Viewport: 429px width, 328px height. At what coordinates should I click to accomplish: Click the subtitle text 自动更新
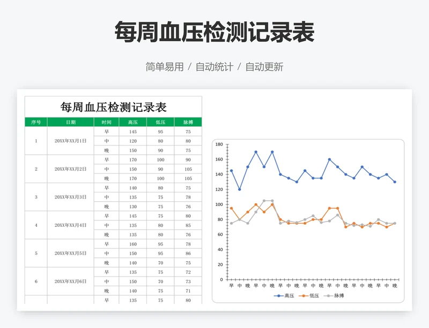point(264,67)
